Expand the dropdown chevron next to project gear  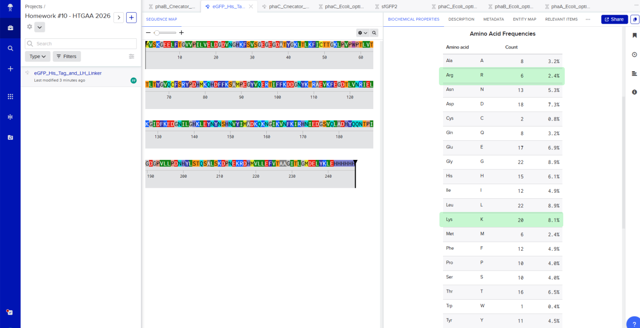click(40, 27)
